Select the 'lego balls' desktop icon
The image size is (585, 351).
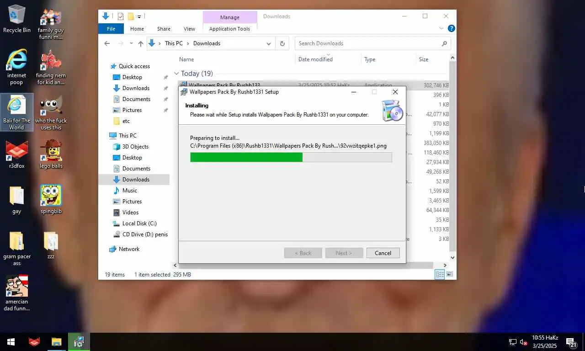click(51, 154)
